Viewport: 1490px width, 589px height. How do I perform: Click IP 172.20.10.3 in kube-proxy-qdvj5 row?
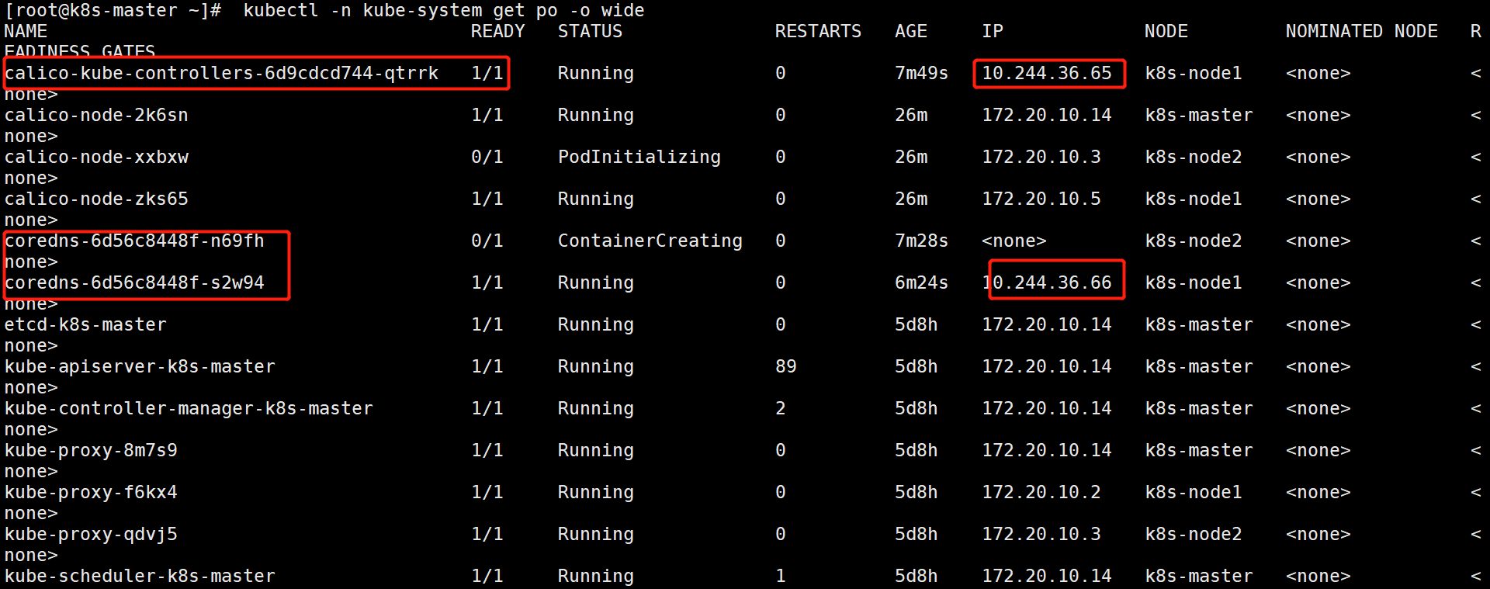coord(1041,534)
